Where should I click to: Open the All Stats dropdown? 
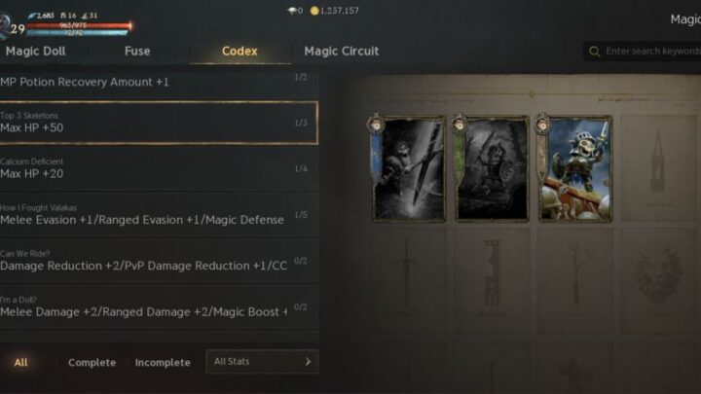[x=262, y=361]
